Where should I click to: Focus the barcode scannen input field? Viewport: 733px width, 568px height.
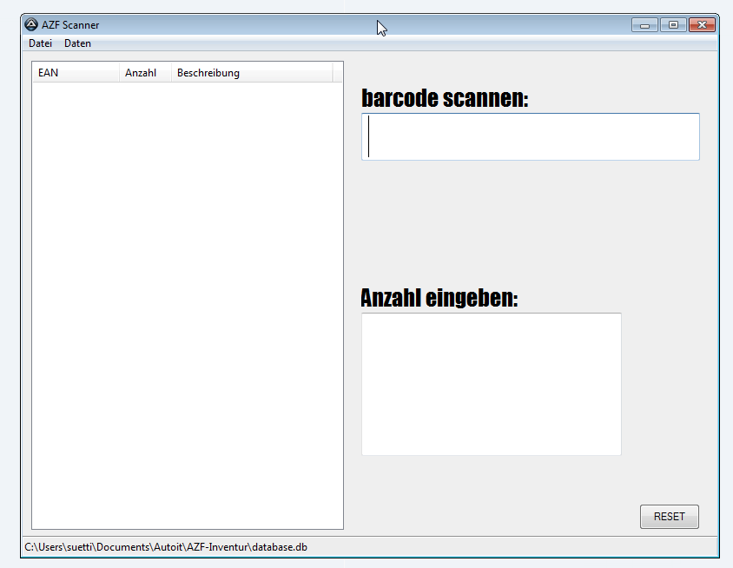[x=530, y=137]
